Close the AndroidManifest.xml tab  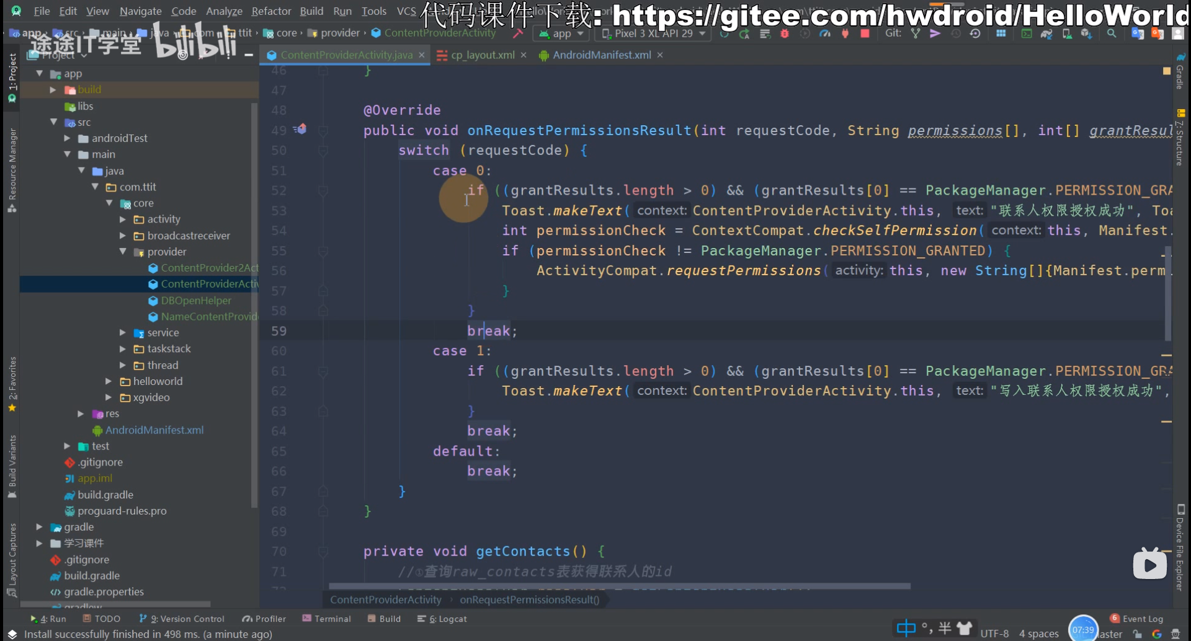tap(660, 55)
